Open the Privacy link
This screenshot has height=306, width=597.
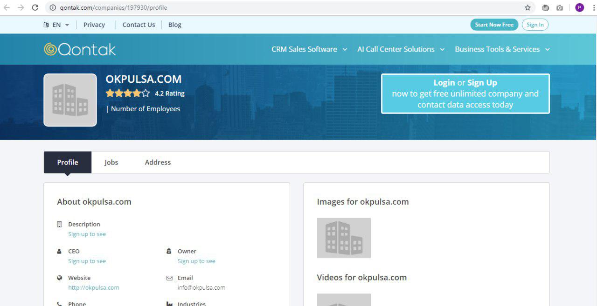click(94, 25)
